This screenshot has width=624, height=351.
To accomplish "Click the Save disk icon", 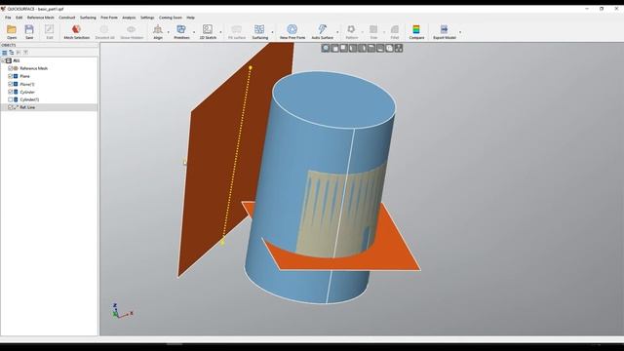I will click(29, 29).
